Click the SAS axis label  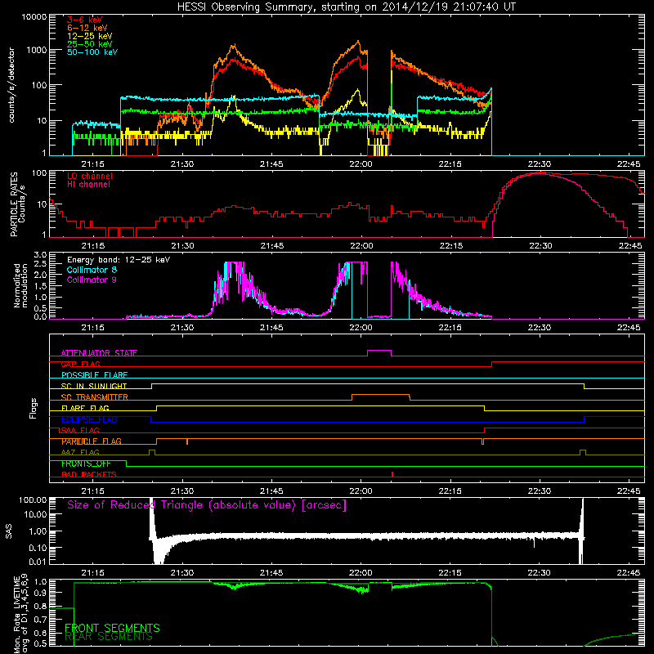[9, 531]
